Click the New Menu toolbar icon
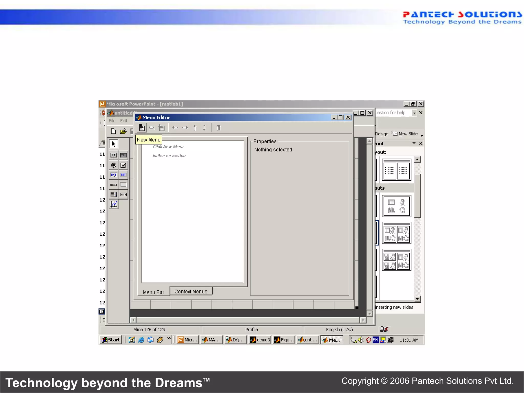Viewport: 524px width, 393px height. [x=142, y=128]
